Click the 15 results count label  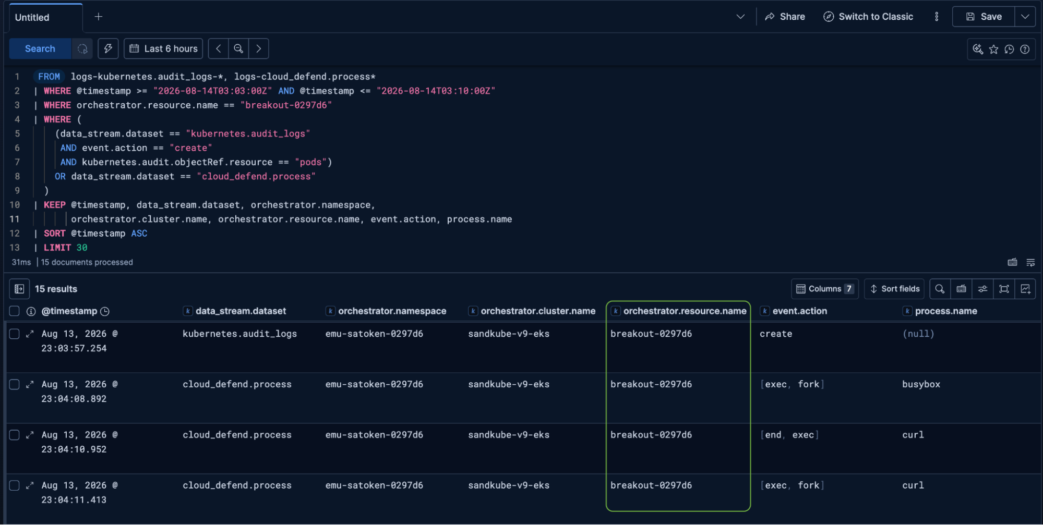56,289
